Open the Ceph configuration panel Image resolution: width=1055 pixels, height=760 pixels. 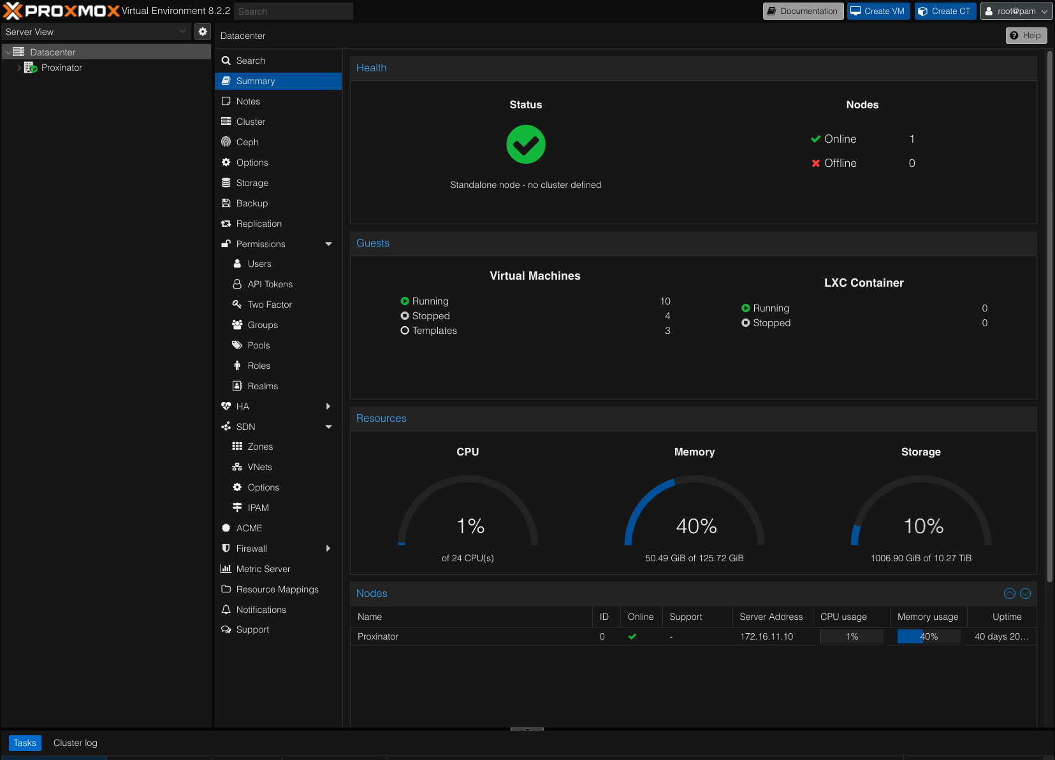click(x=247, y=141)
